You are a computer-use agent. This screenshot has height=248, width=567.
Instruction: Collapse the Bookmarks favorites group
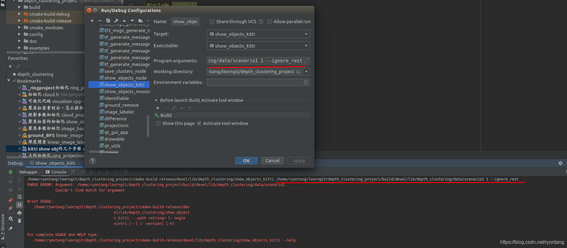(9, 81)
